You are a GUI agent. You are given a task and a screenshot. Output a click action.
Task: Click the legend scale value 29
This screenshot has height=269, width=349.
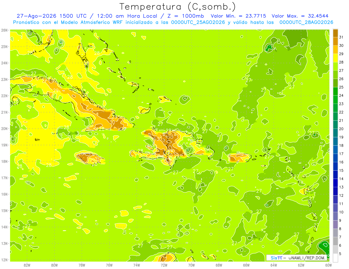click(341, 54)
